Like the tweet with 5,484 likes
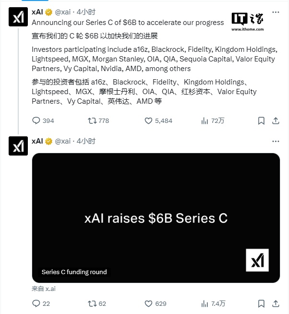Image resolution: width=289 pixels, height=314 pixels. [149, 121]
